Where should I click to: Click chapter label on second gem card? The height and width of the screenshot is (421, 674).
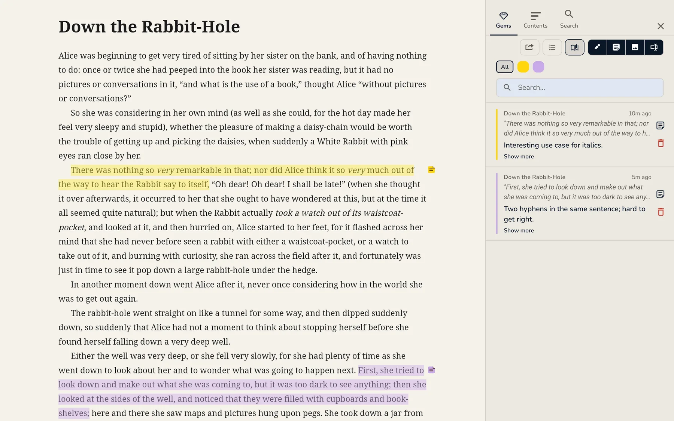click(x=534, y=177)
